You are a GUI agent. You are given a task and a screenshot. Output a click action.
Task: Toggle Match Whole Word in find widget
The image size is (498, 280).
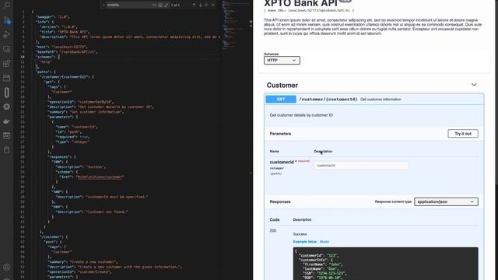tap(160, 5)
